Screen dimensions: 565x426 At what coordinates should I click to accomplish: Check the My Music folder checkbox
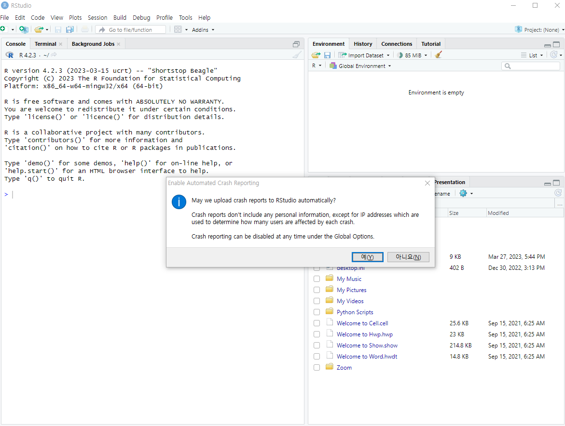317,279
